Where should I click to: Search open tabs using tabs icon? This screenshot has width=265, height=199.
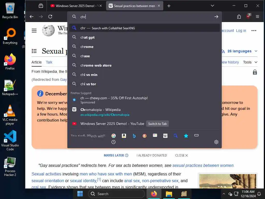(x=196, y=135)
